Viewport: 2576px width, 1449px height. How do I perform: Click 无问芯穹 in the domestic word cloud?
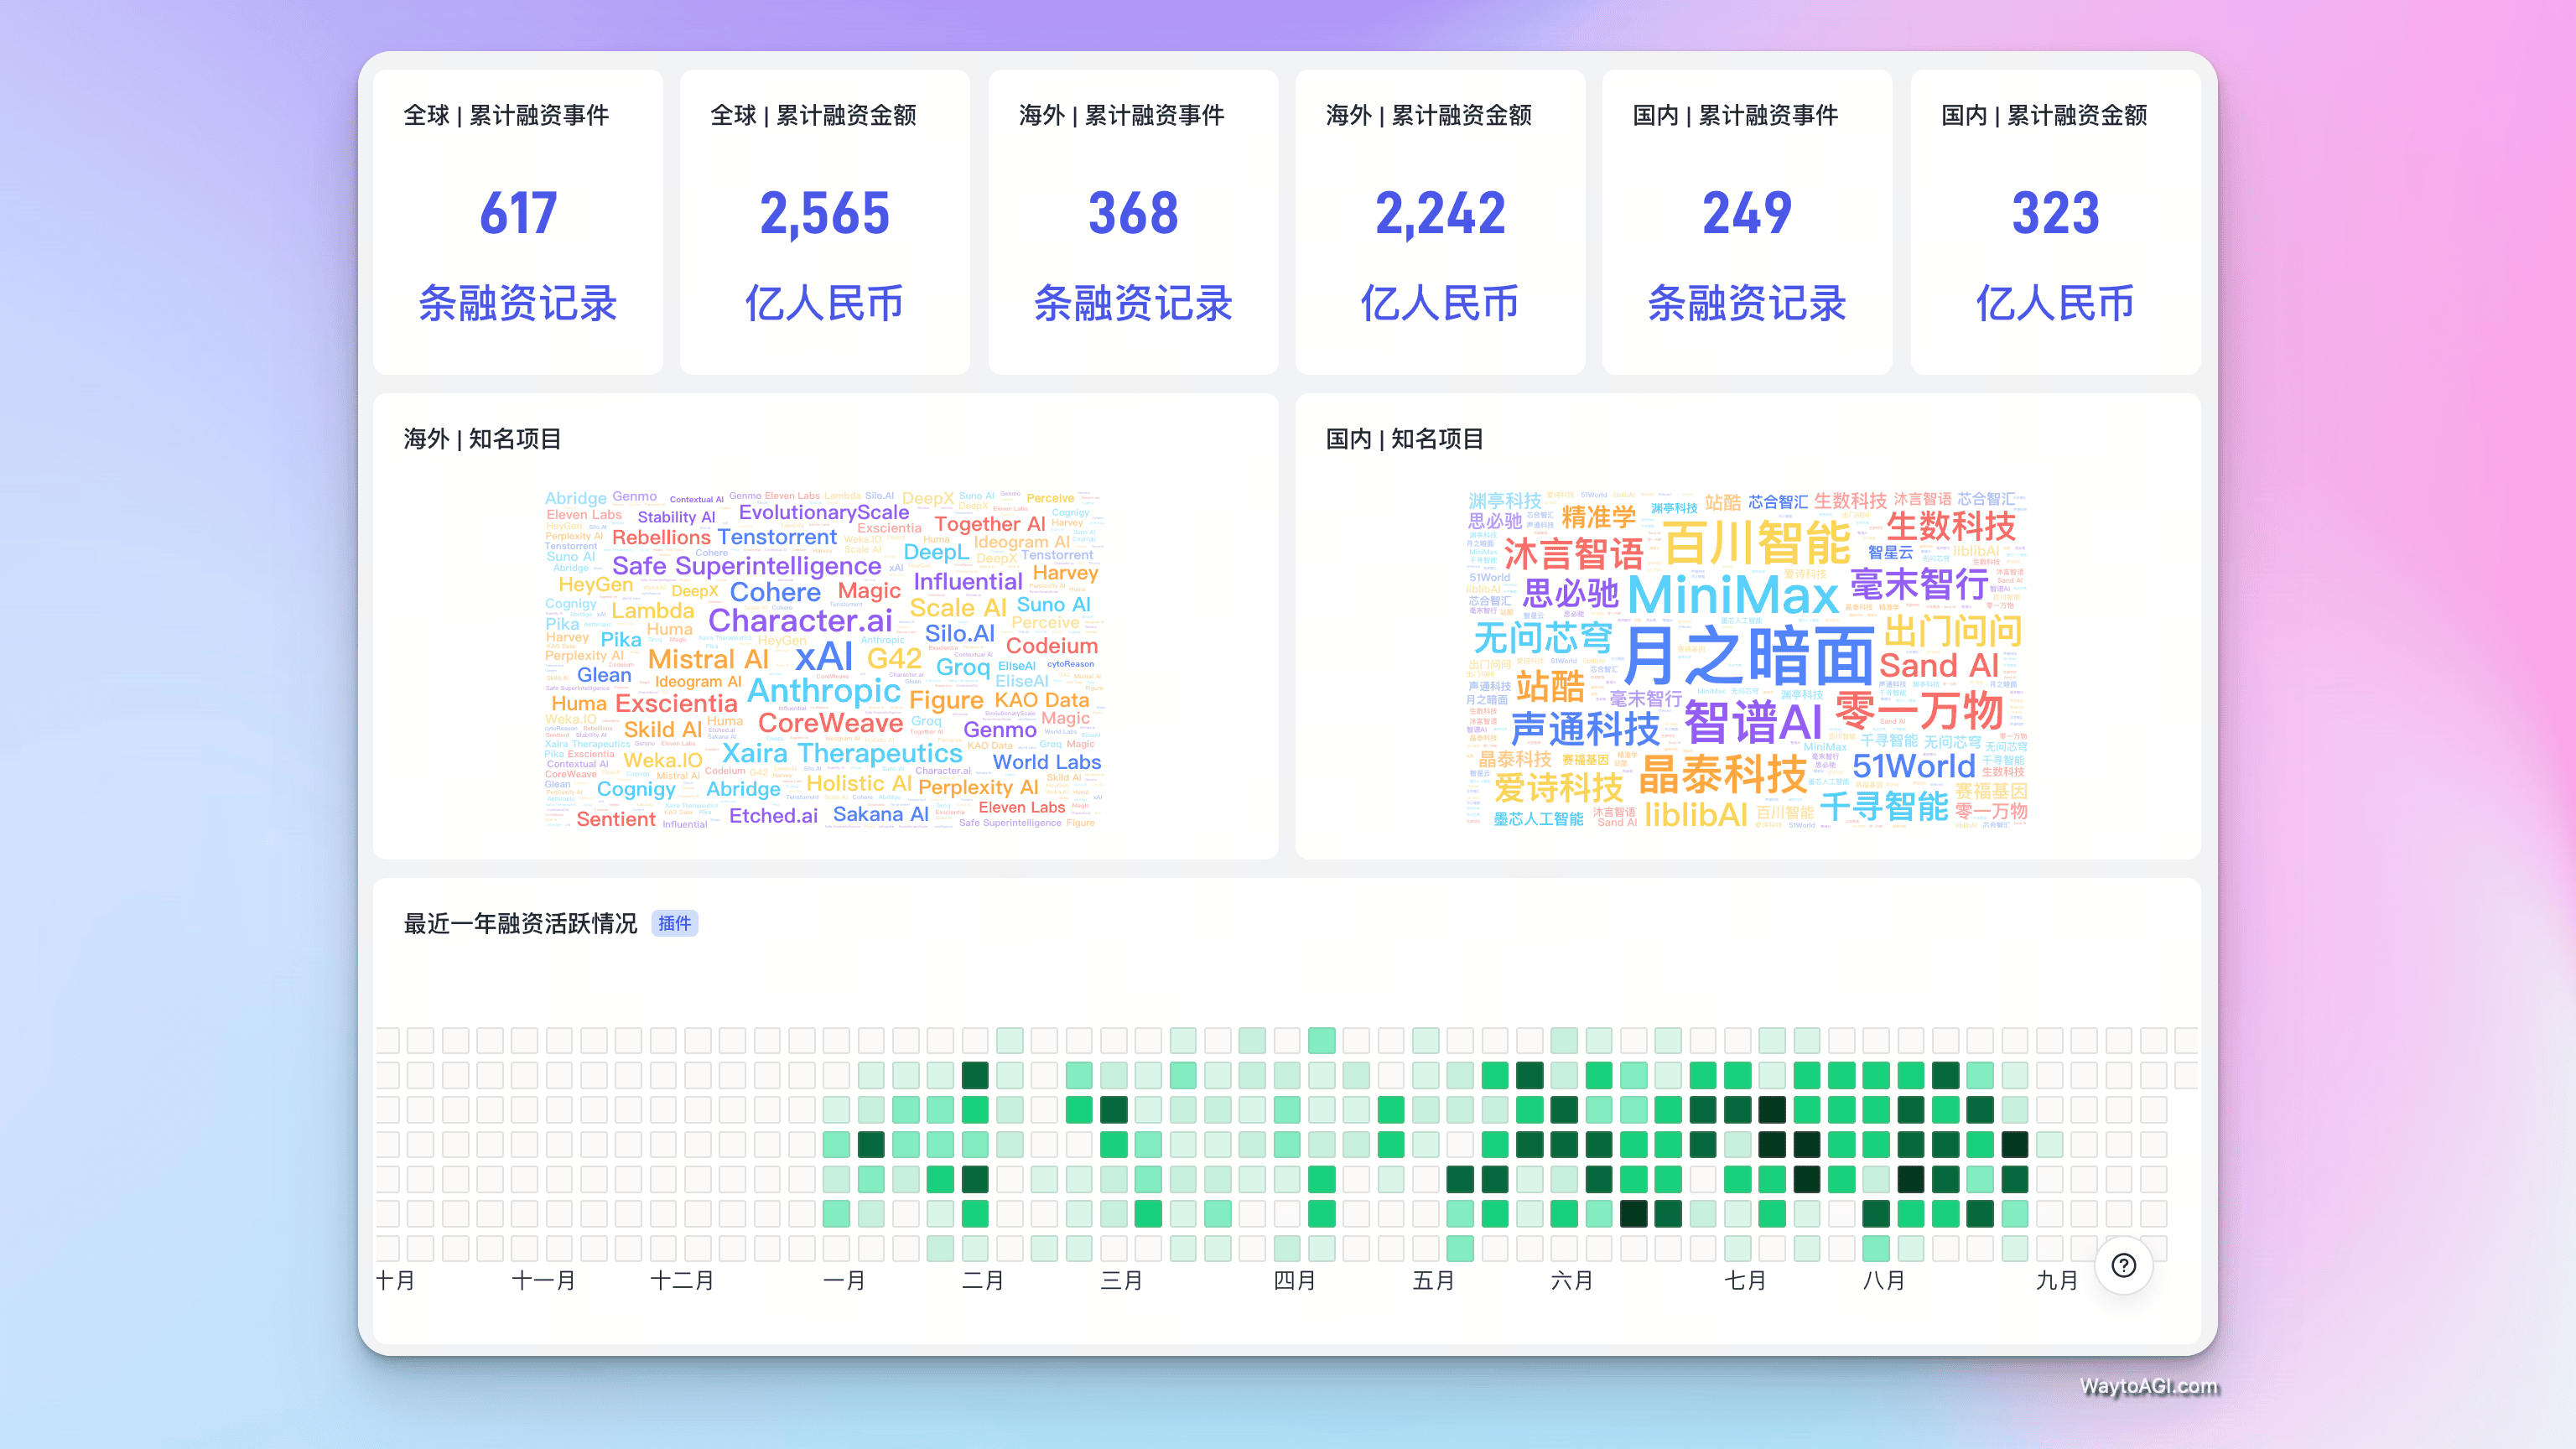click(1543, 637)
